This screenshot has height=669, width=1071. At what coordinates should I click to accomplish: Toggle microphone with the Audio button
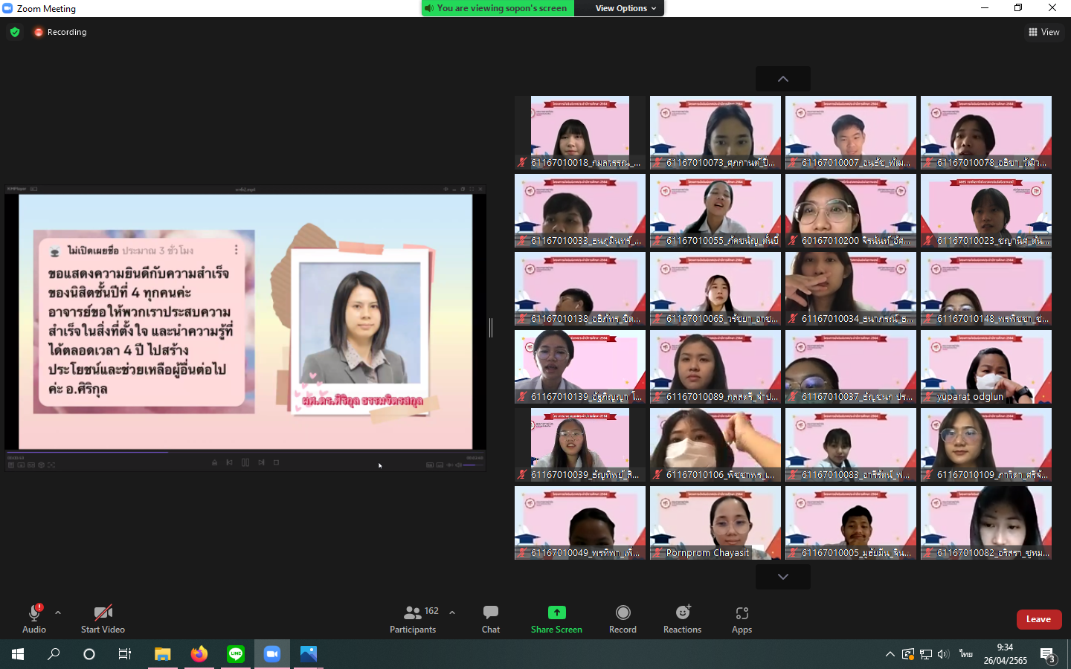point(34,618)
